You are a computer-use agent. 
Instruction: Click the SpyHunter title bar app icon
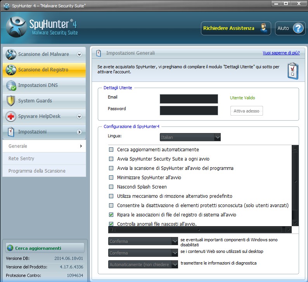[7, 6]
